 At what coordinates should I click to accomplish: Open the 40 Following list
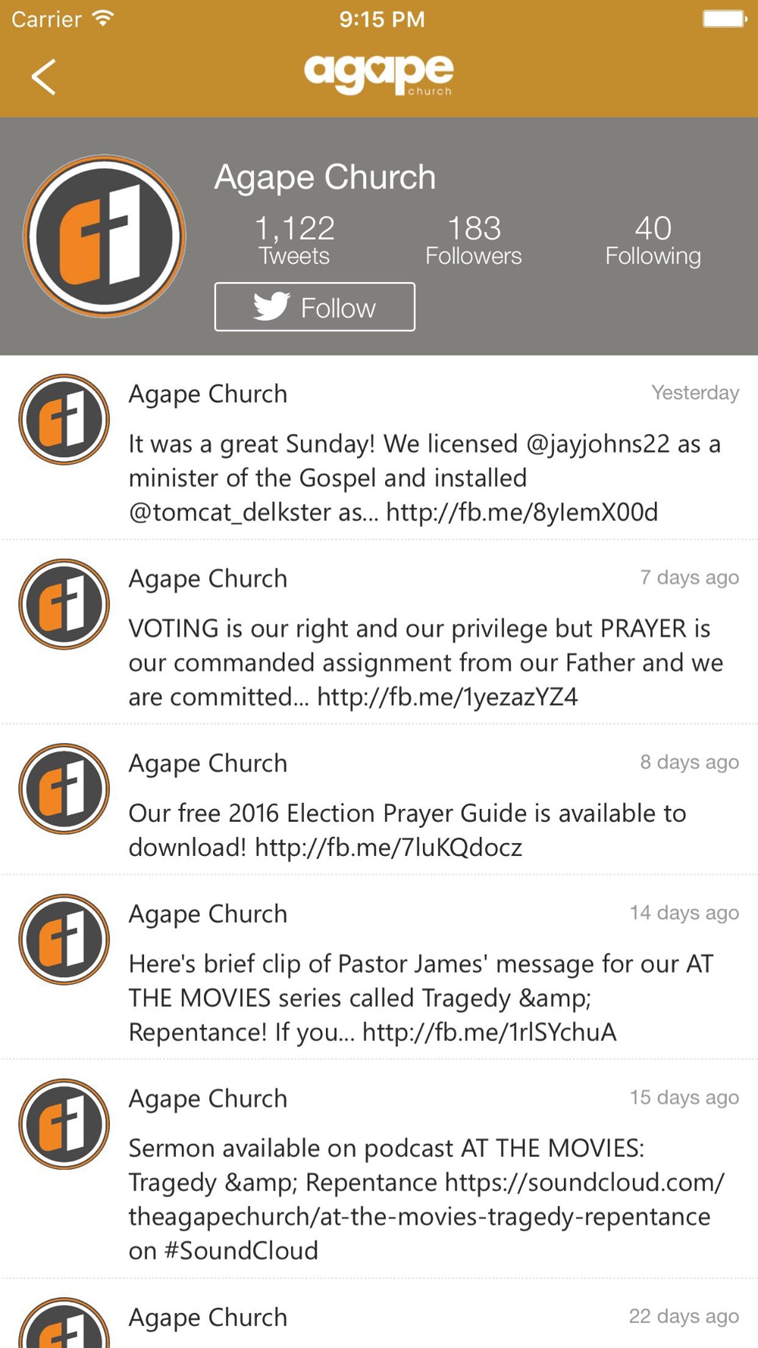coord(653,240)
